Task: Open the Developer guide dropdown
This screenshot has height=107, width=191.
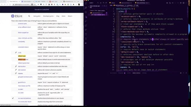Action: point(48,16)
